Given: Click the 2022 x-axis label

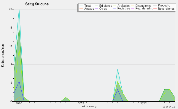Looking at the screenshot, I should point(144,103).
